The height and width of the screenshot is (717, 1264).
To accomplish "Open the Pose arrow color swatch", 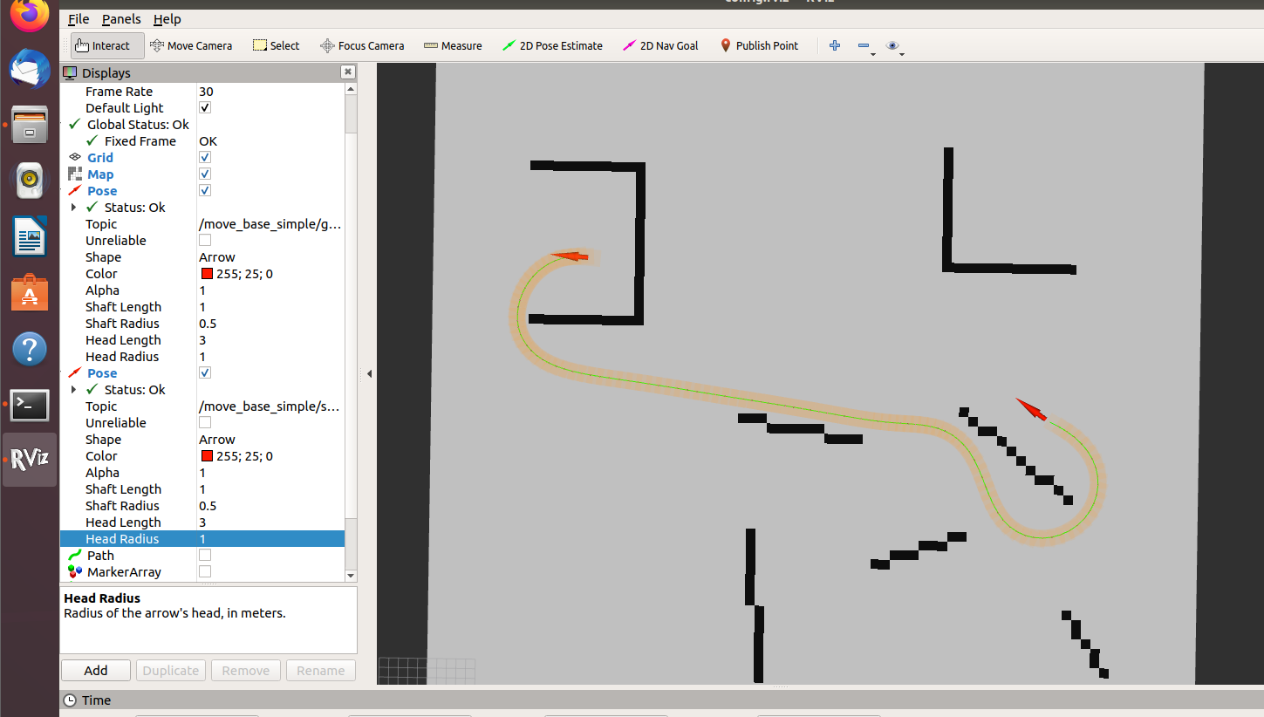I will click(208, 273).
